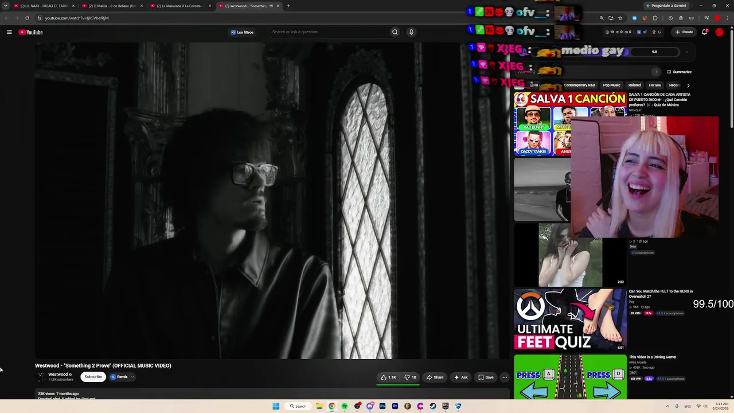Viewport: 734px width, 413px height.
Task: Open Windows taskbar Search box
Action: pyautogui.click(x=298, y=406)
